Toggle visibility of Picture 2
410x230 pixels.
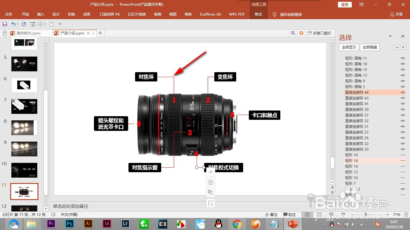tap(403, 189)
